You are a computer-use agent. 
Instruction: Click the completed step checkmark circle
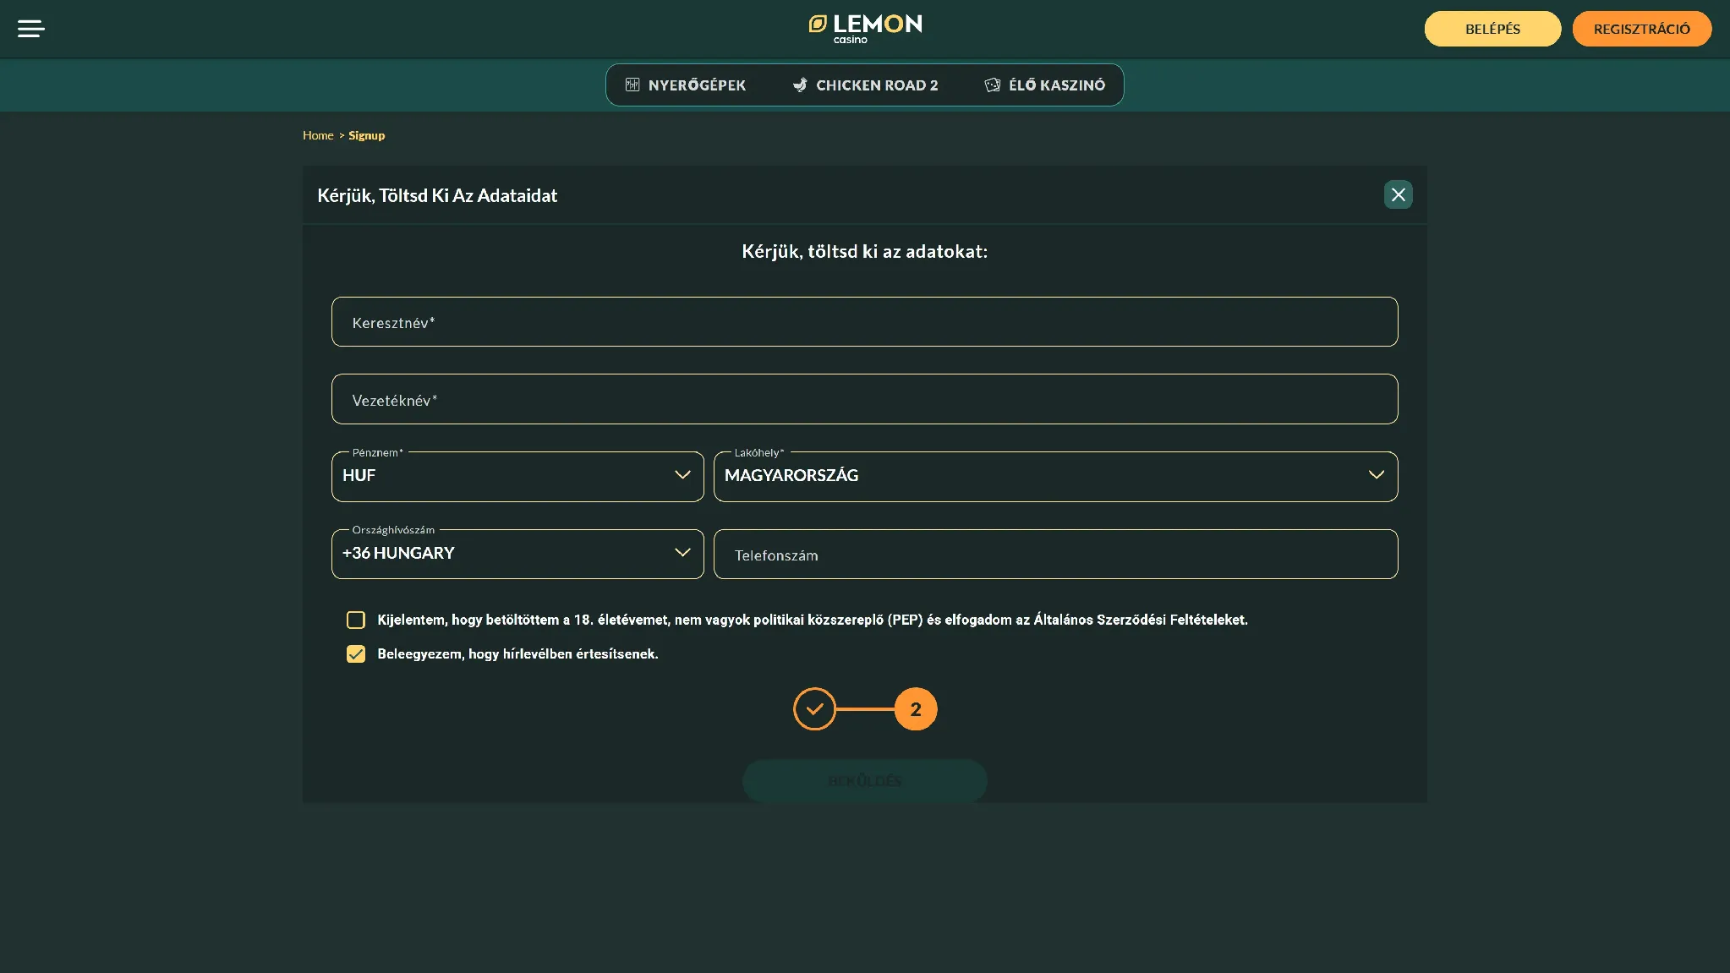pos(814,709)
